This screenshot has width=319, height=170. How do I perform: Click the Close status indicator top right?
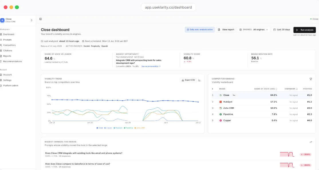click(x=314, y=19)
